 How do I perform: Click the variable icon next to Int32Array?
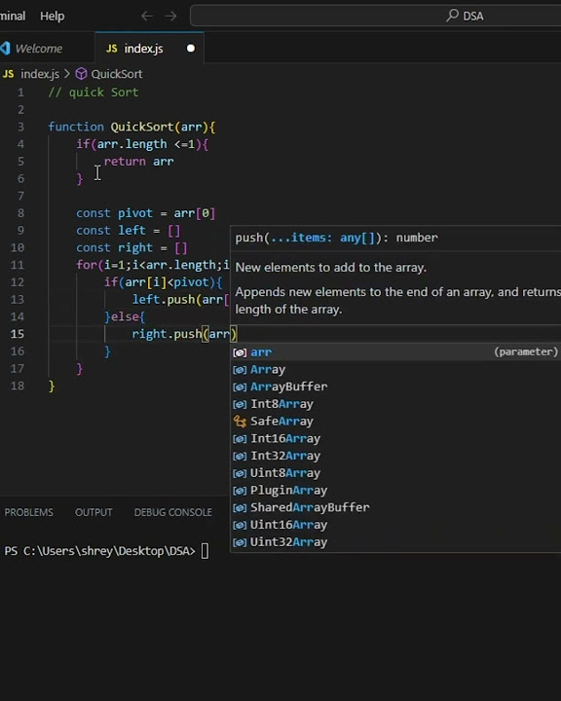[240, 456]
